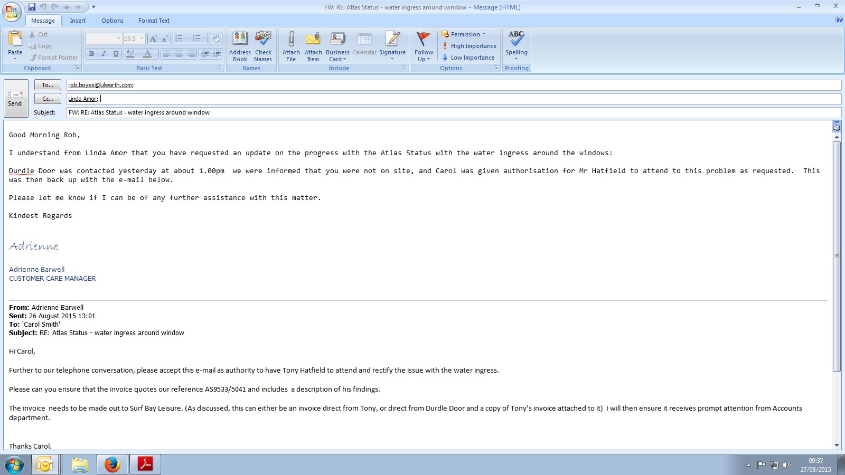The height and width of the screenshot is (475, 845).
Task: Align text right
Action: [x=191, y=53]
